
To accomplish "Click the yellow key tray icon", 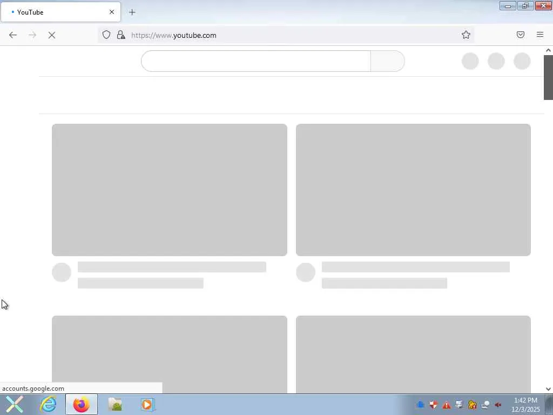I will 472,405.
